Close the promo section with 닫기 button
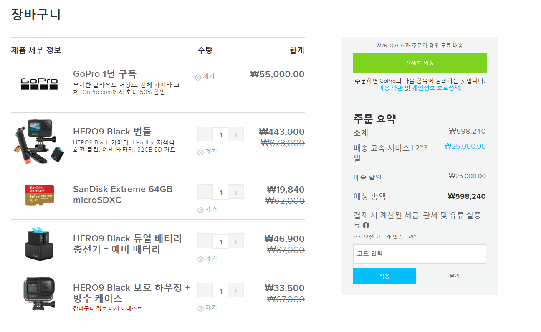Image resolution: width=541 pixels, height=332 pixels. (x=455, y=276)
